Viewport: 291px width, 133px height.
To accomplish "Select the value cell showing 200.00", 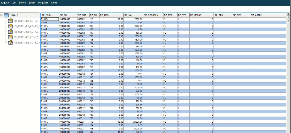I will tap(134, 108).
